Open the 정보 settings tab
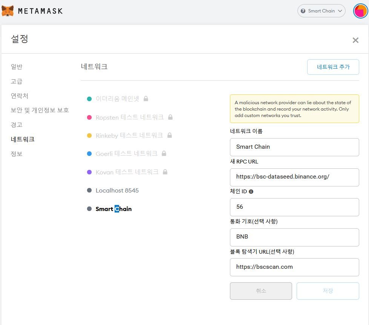This screenshot has width=369, height=325. (17, 154)
